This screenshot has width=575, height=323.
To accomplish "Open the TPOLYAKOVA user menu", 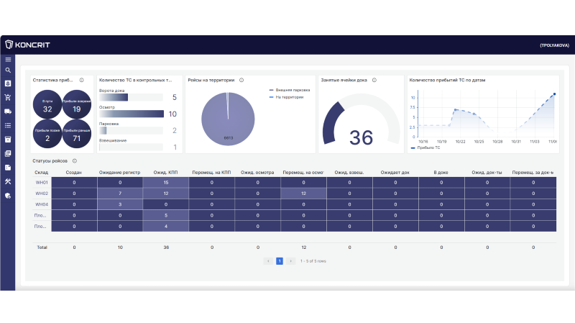I will pyautogui.click(x=554, y=45).
